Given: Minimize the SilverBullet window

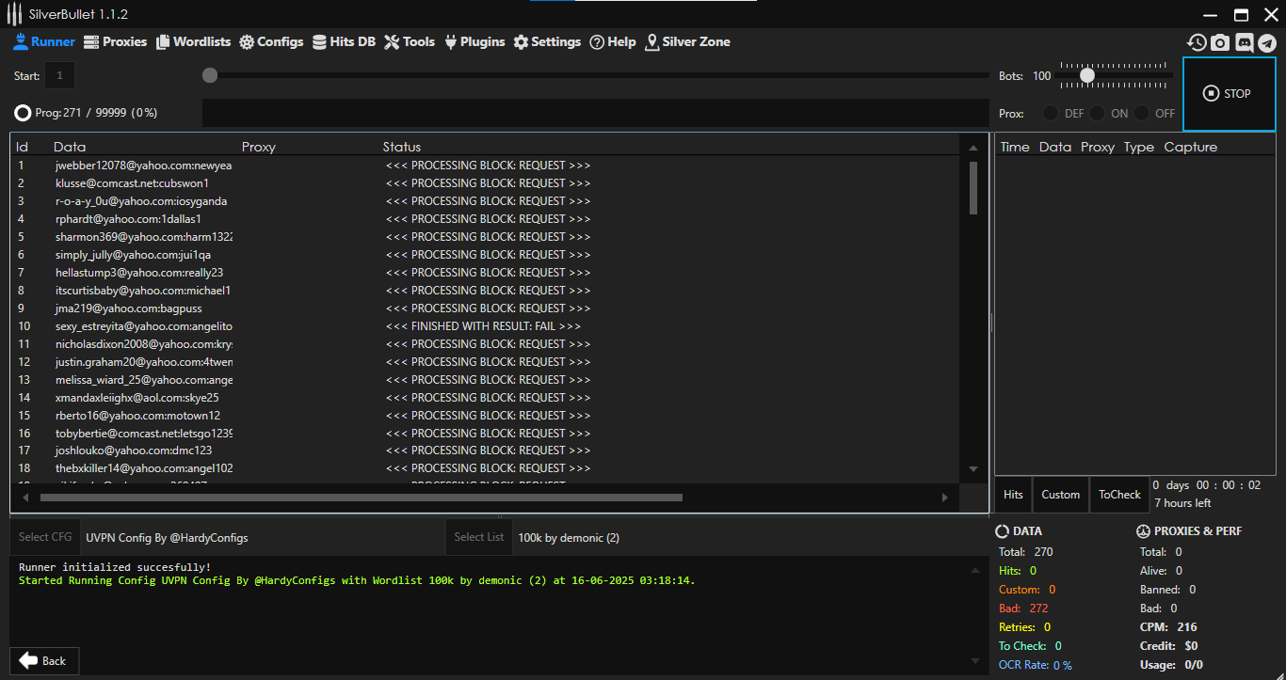Looking at the screenshot, I should (1213, 14).
